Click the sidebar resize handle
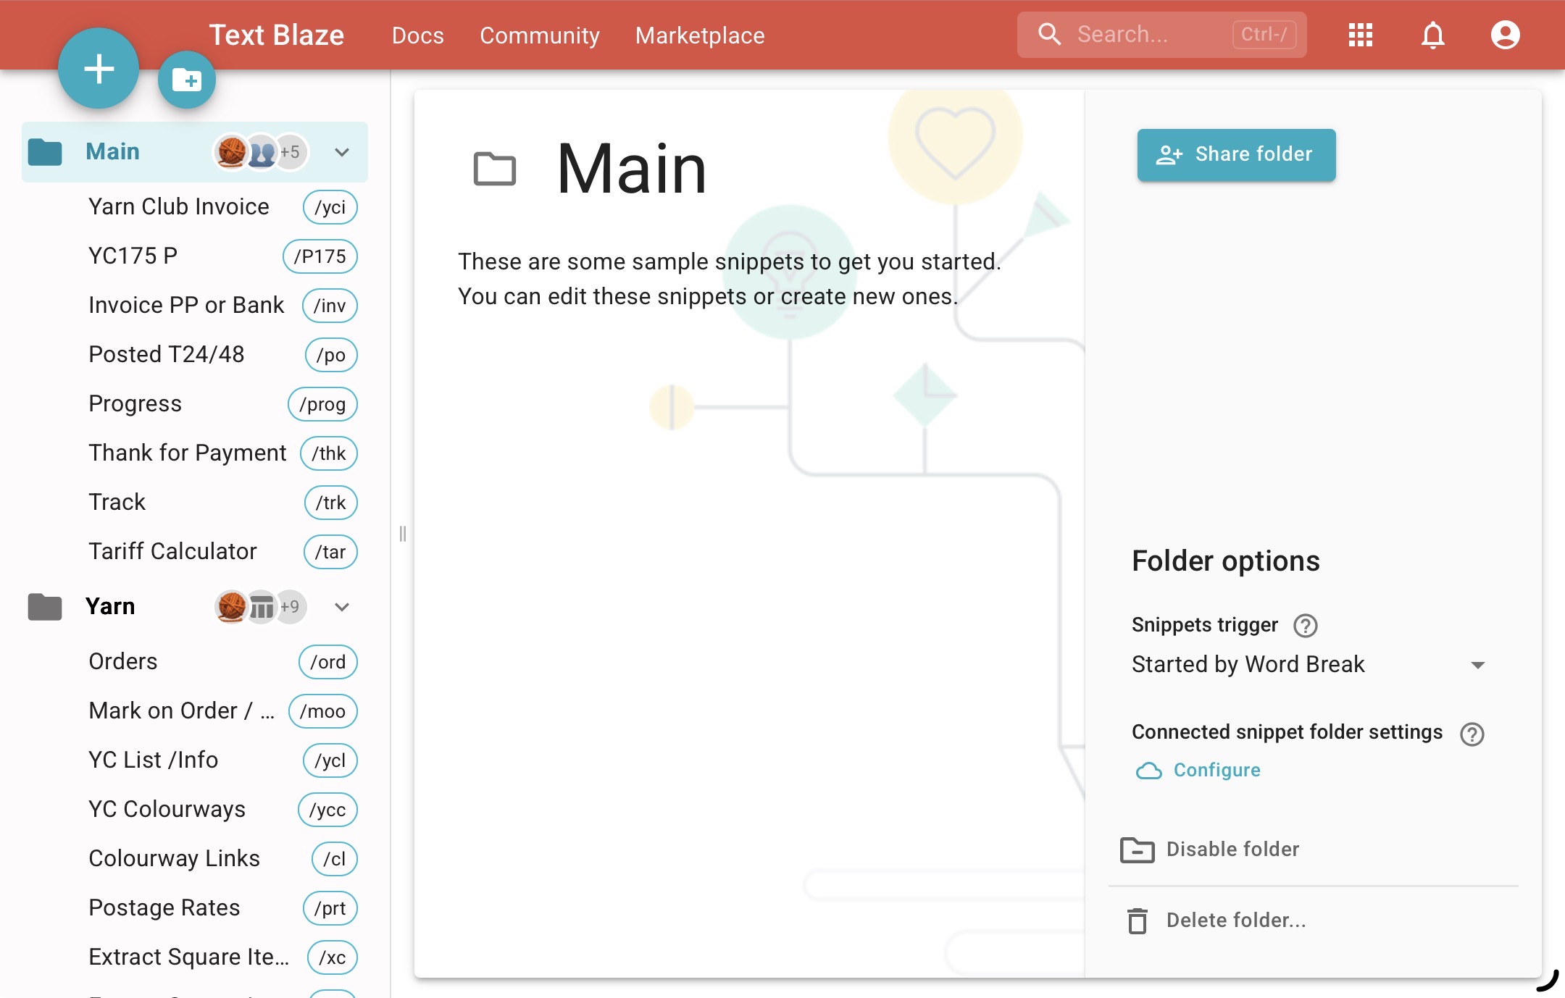This screenshot has height=998, width=1565. (x=403, y=534)
